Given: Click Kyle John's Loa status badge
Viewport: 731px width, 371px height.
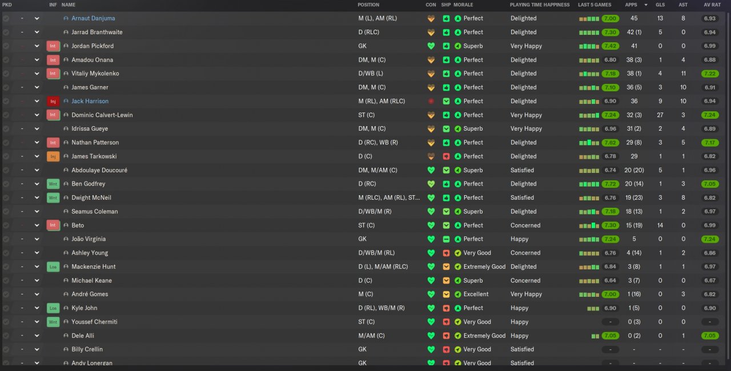Looking at the screenshot, I should tap(53, 308).
